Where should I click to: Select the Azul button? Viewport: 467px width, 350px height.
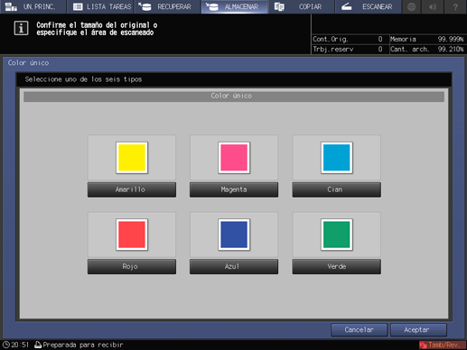tap(234, 267)
